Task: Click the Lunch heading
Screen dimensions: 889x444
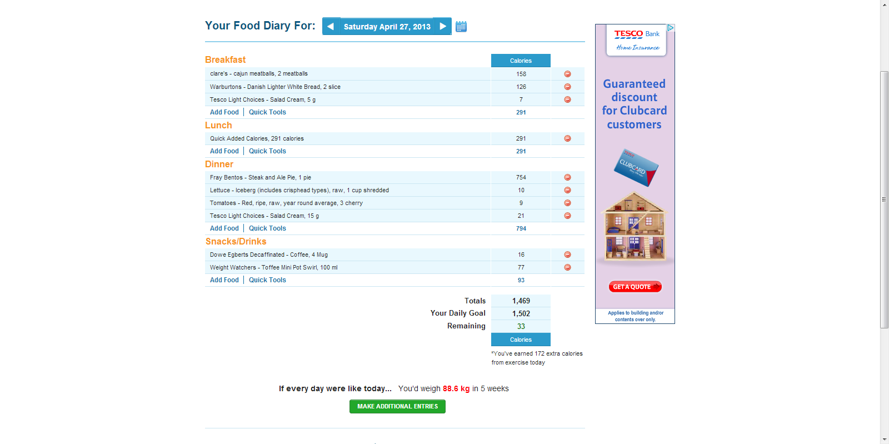Action: tap(218, 125)
